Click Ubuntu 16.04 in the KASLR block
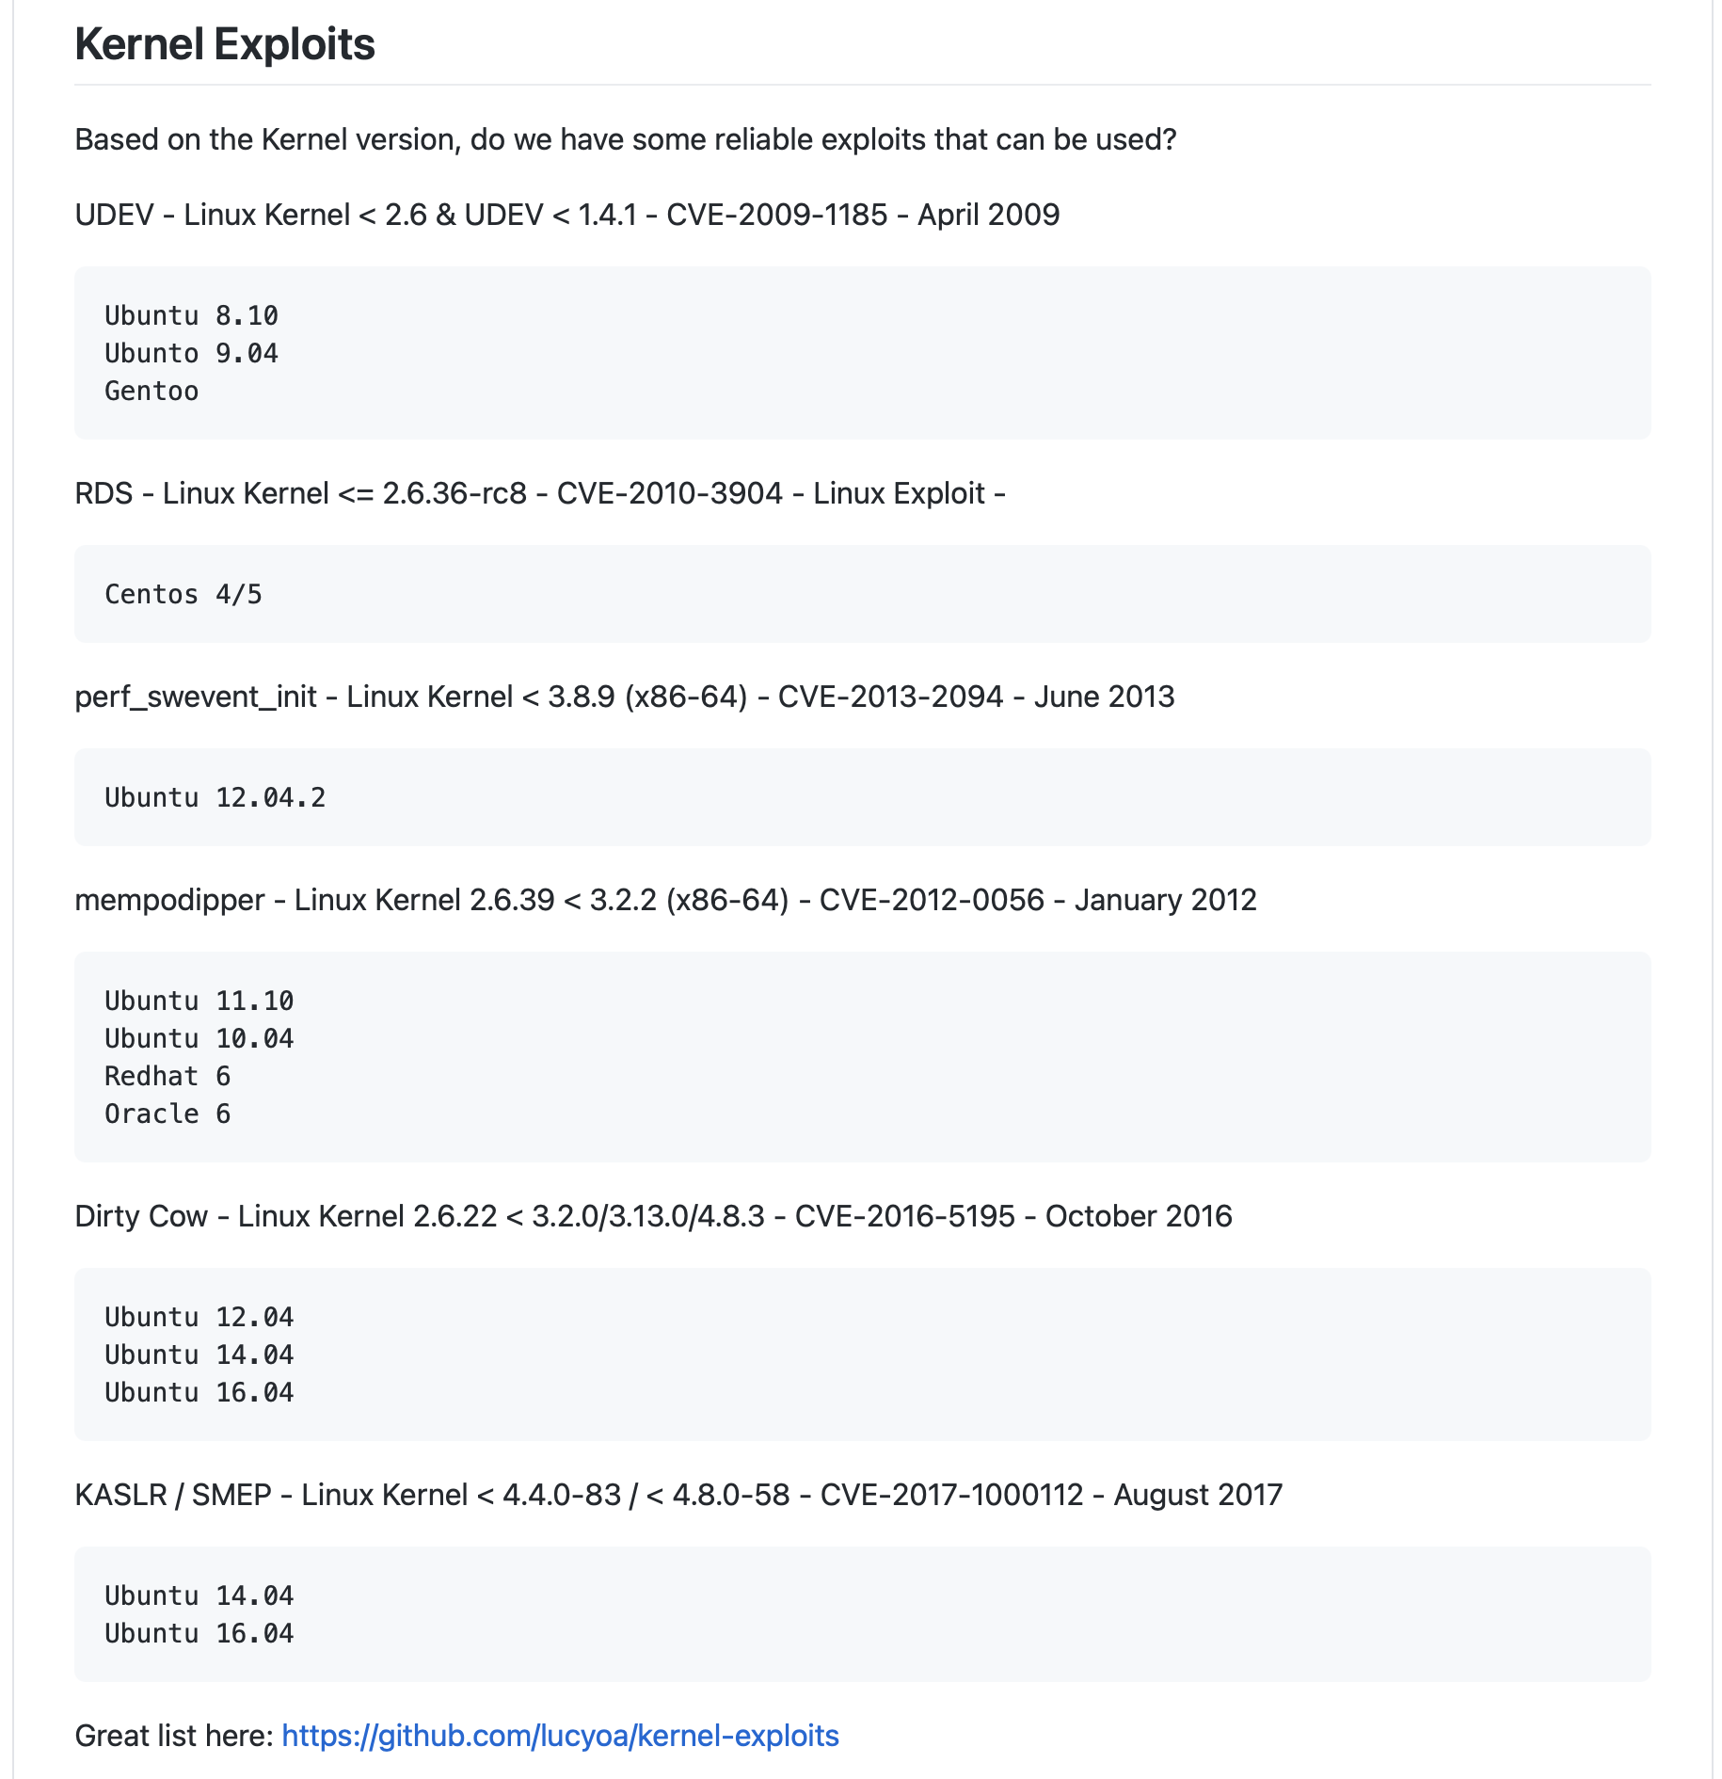This screenshot has height=1779, width=1722. coord(199,1633)
